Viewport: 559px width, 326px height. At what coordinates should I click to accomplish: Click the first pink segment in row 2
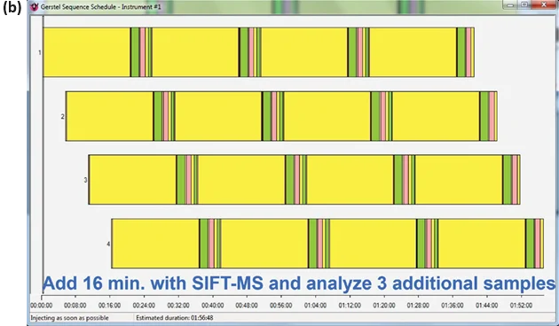[166, 116]
